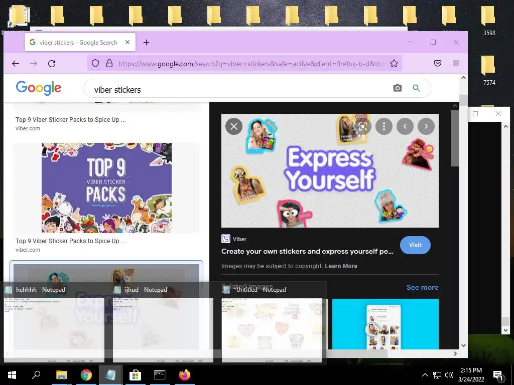
Task: Open the Pocket save icon in Firefox
Action: click(438, 63)
